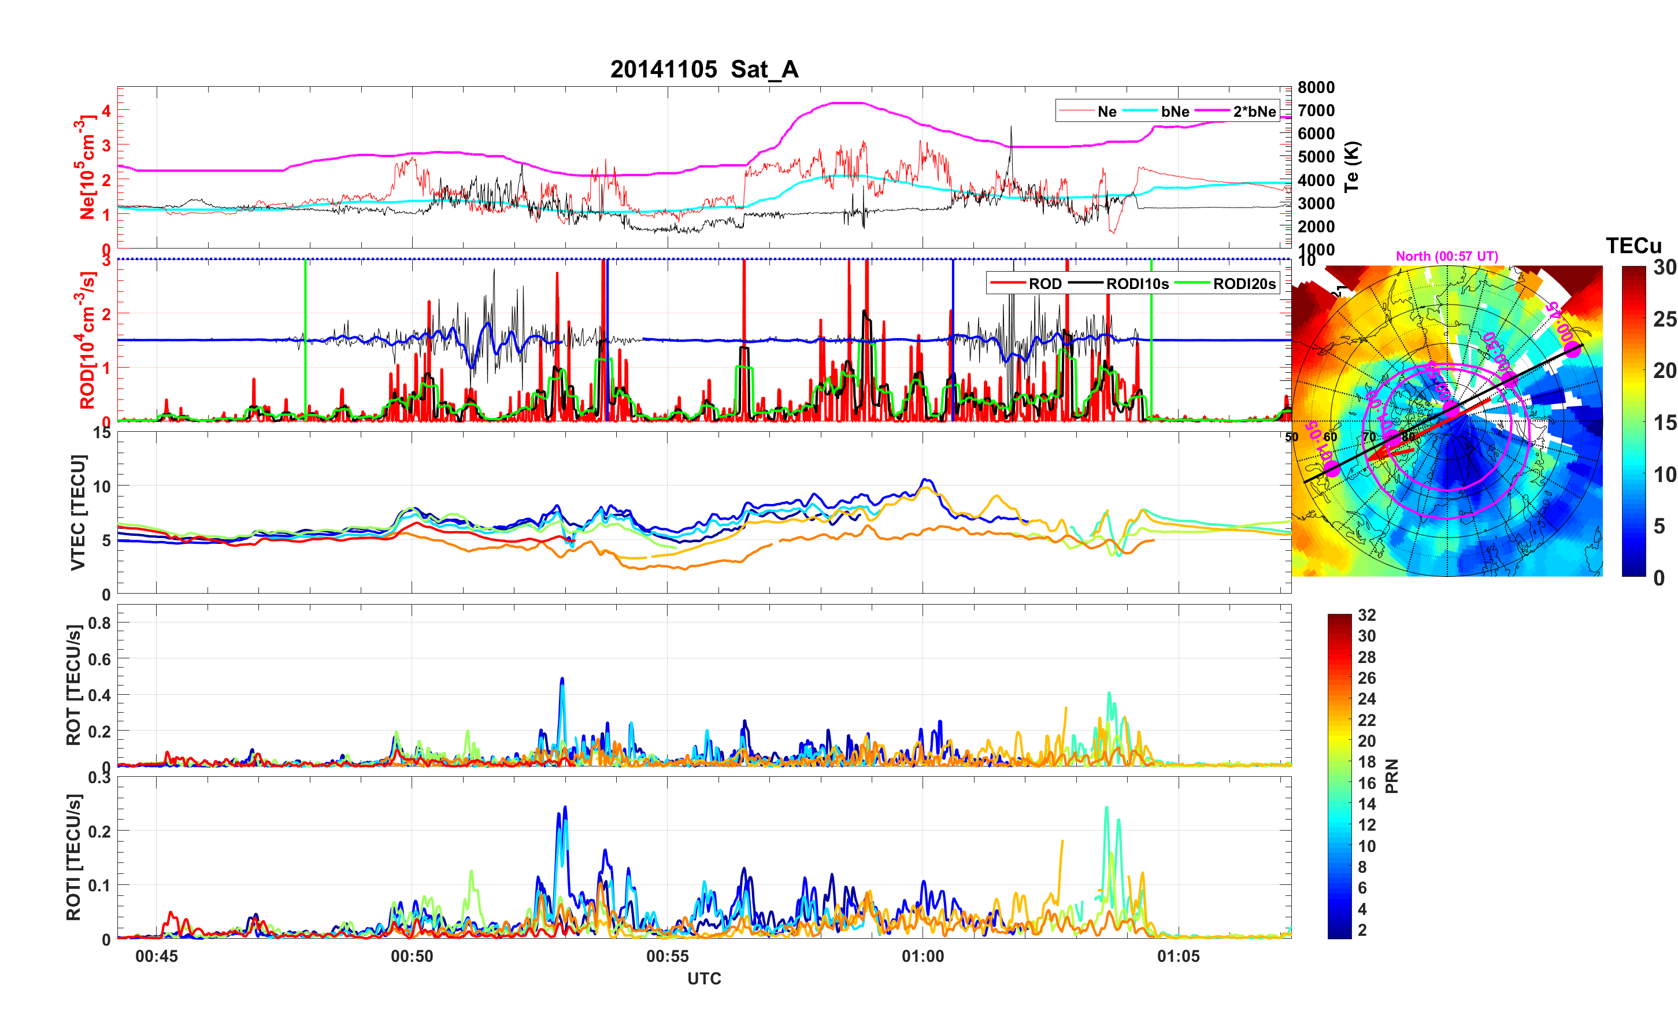Click the North (00:57 UT) map title
Screen dimensions: 1678x1015
1446,256
